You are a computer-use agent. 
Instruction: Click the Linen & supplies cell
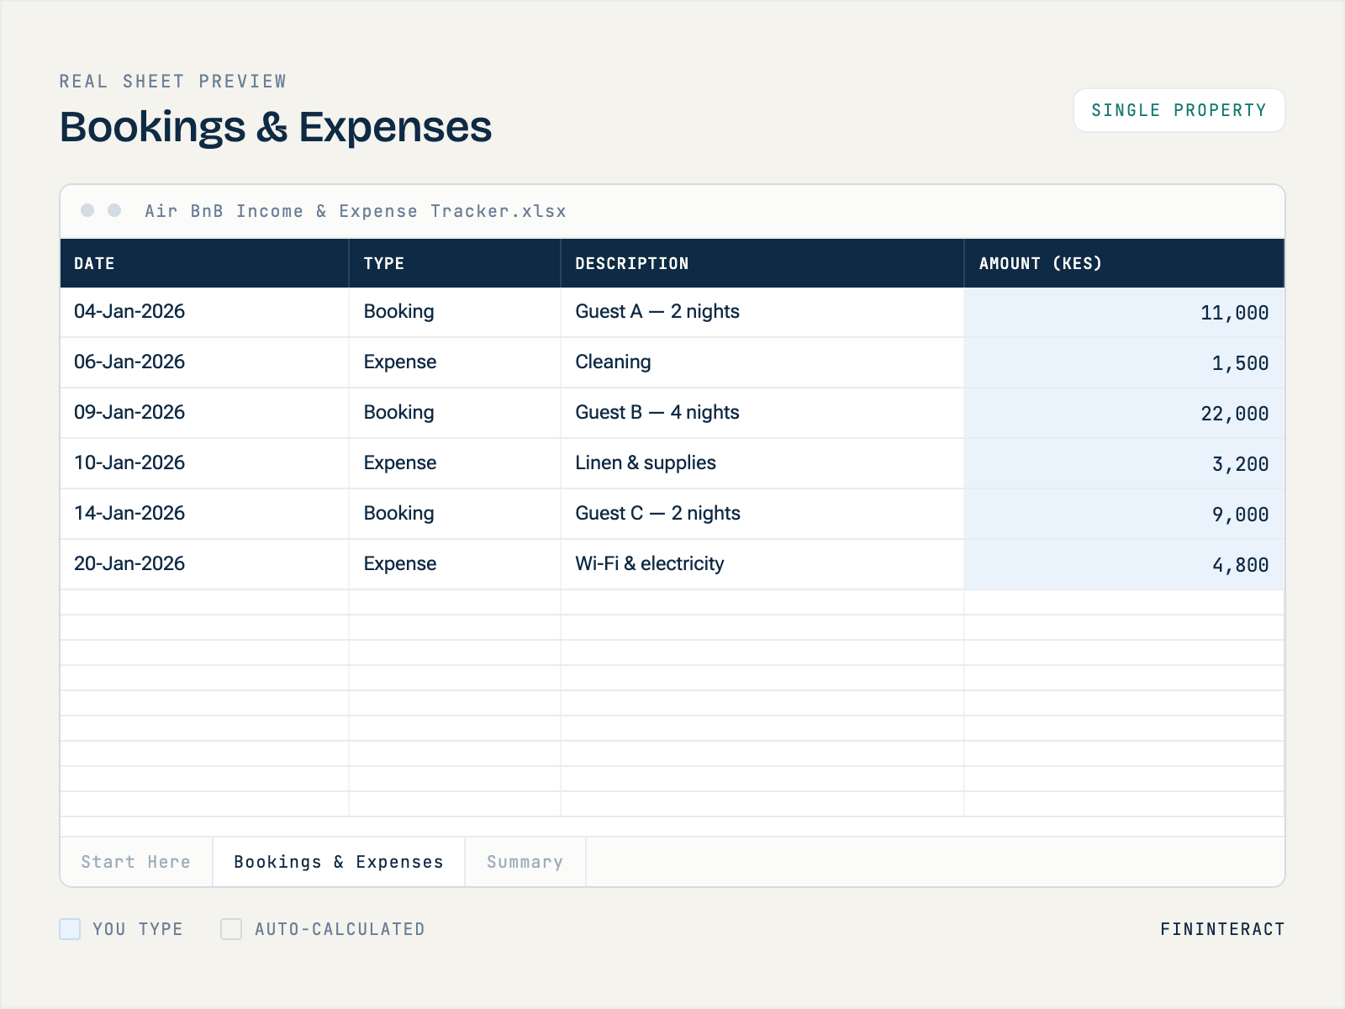[762, 463]
